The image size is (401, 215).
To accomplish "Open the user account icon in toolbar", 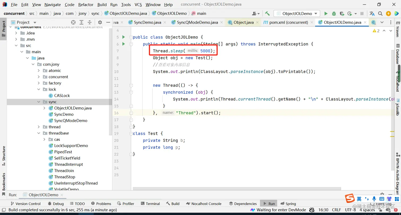I will [256, 14].
